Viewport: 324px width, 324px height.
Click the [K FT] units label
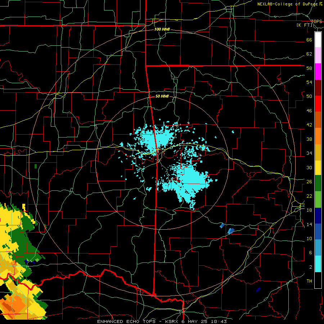pyautogui.click(x=304, y=25)
